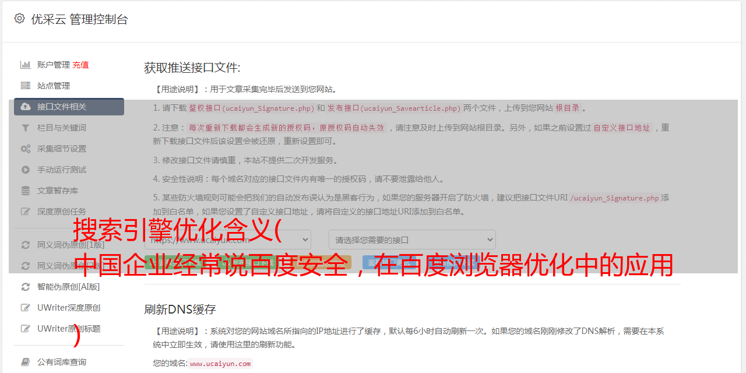This screenshot has width=746, height=373.
Task: Open the 同义词伪原创[1版] menu entry
Action: pyautogui.click(x=69, y=245)
